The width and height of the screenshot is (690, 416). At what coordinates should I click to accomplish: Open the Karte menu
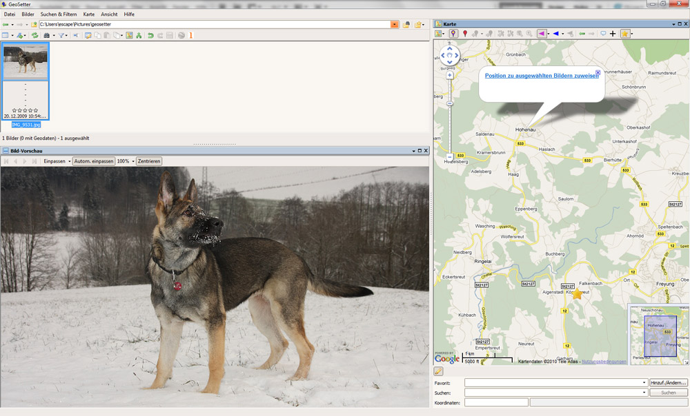click(x=89, y=14)
